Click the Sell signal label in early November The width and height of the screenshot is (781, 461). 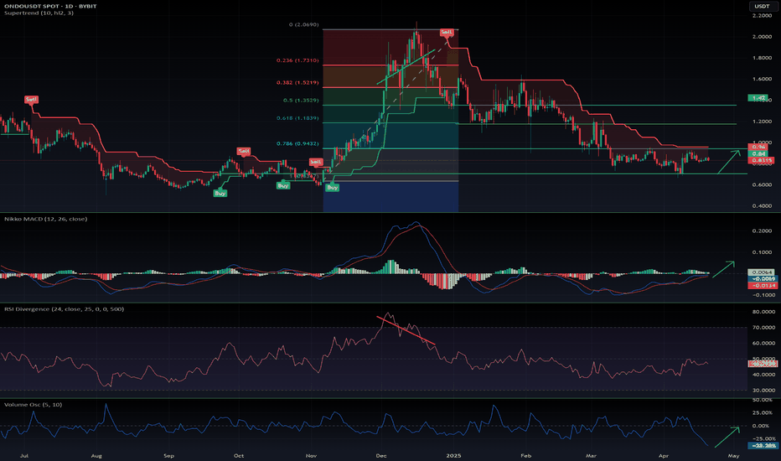coord(316,162)
